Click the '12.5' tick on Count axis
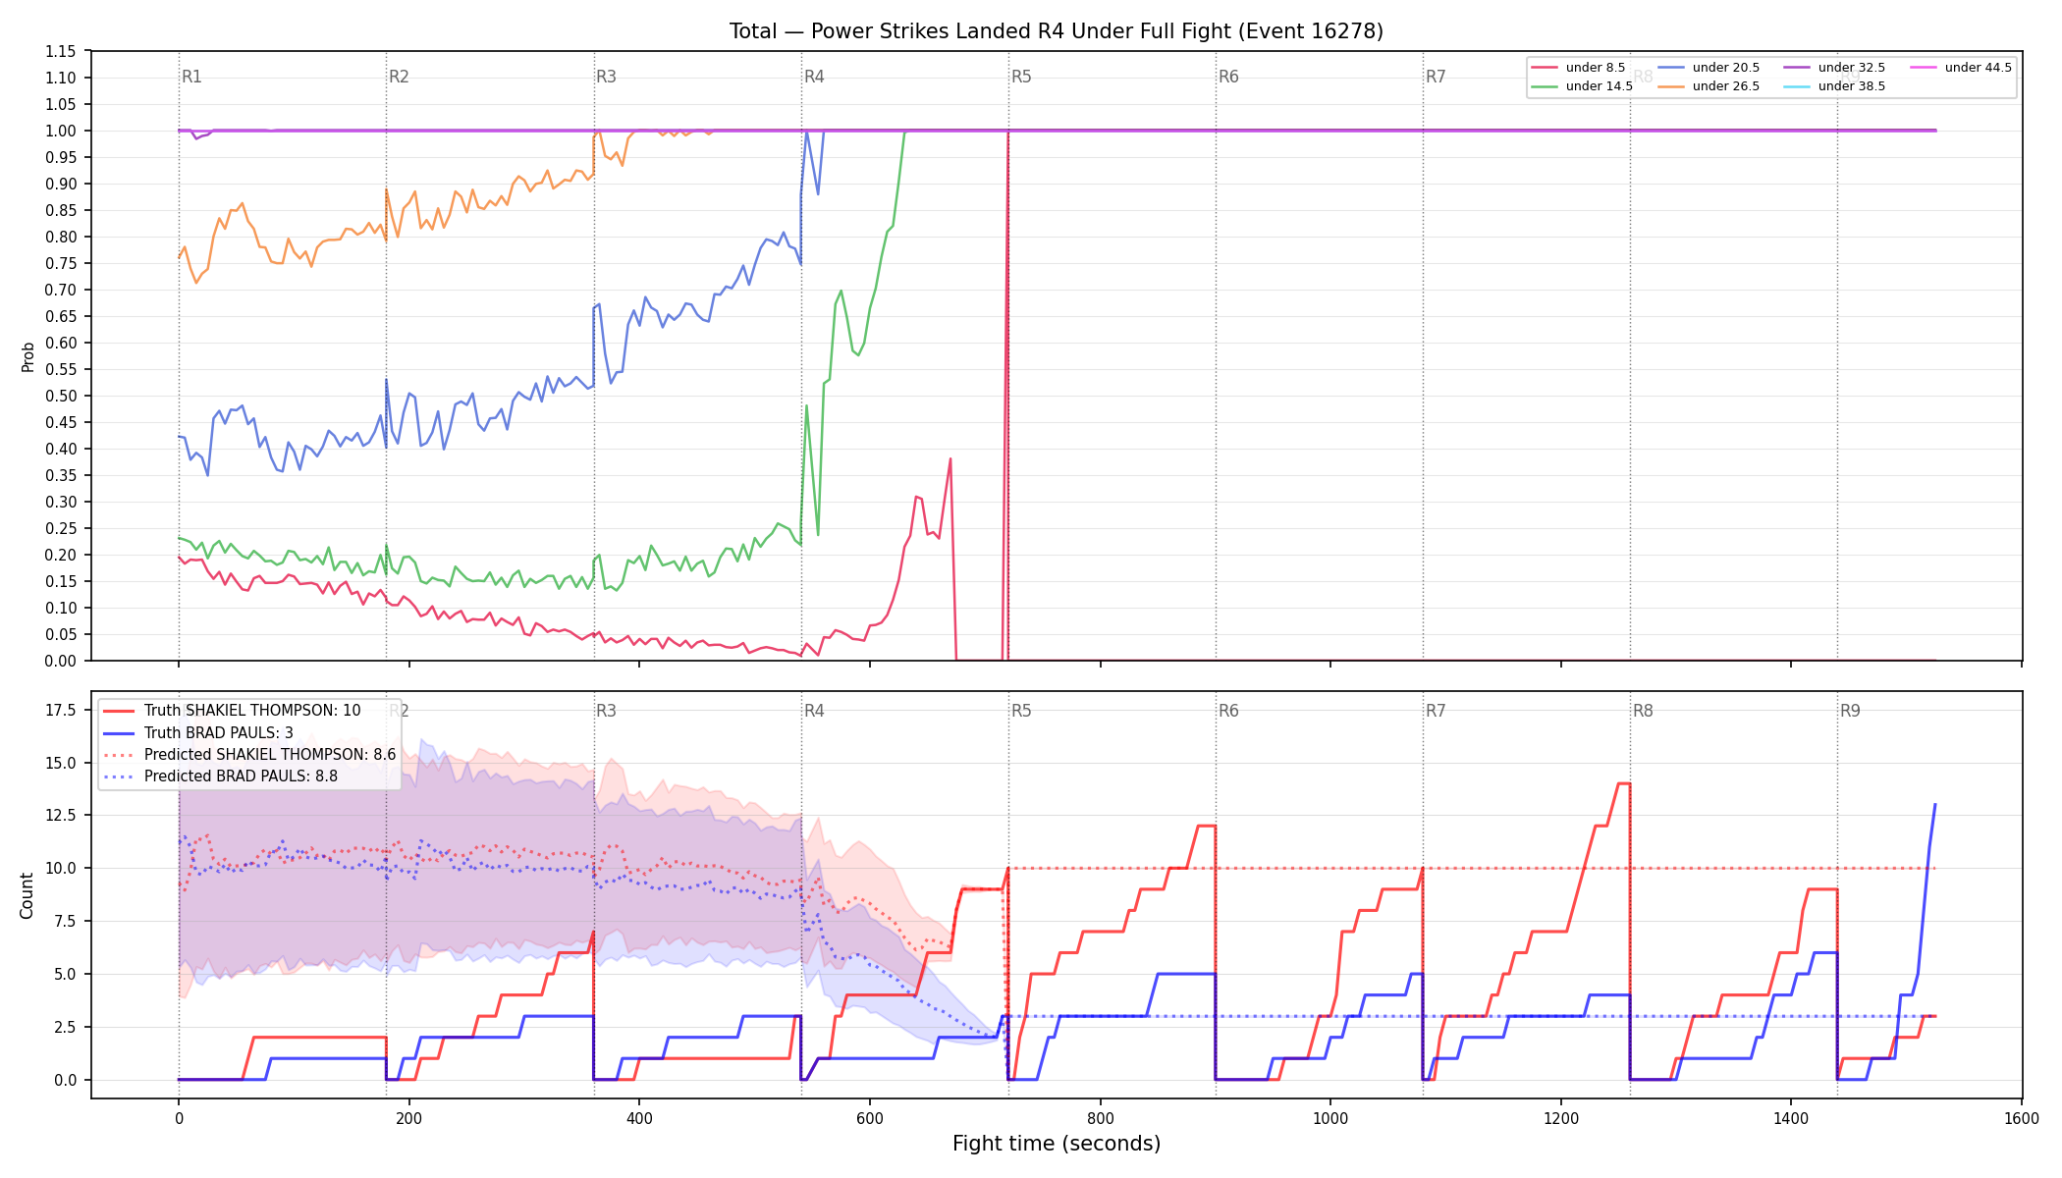The width and height of the screenshot is (2062, 1178). point(61,816)
